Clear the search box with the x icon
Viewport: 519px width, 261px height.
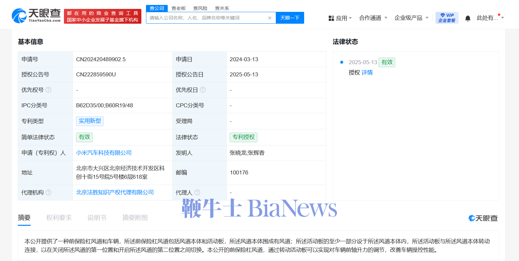point(270,18)
